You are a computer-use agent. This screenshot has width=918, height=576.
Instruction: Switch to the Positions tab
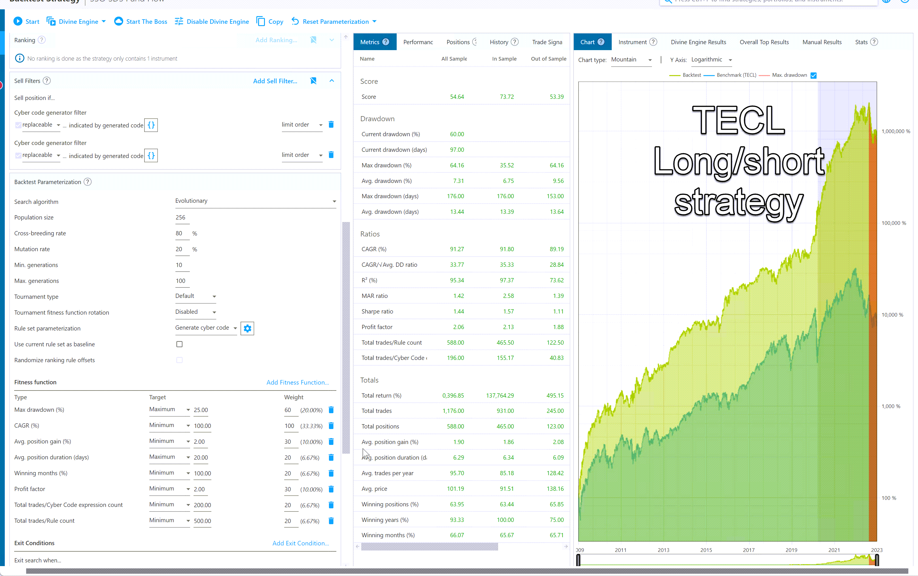(462, 42)
